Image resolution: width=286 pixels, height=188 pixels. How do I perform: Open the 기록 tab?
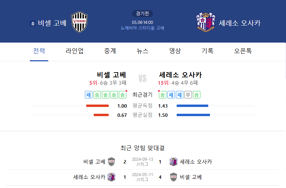coord(208,51)
